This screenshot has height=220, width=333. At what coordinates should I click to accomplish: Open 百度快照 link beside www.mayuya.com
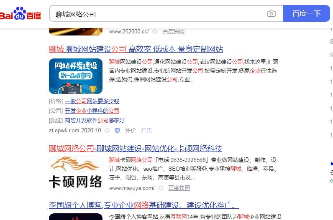(x=179, y=188)
